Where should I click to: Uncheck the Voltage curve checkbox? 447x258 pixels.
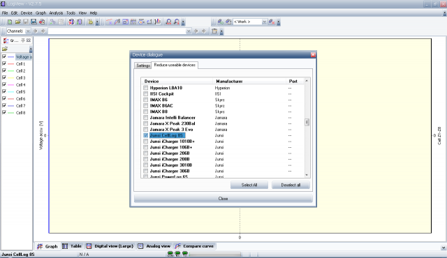[4, 56]
